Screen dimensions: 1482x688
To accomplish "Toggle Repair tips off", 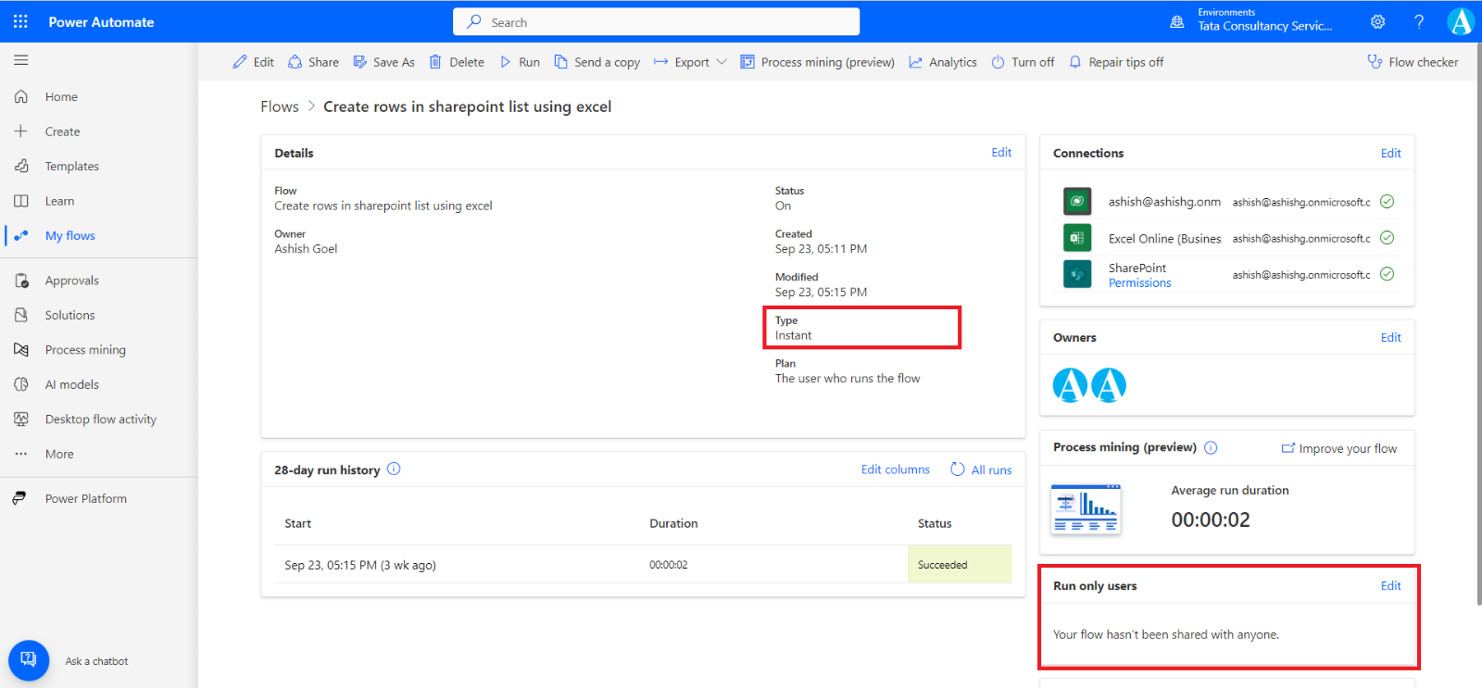I will 1116,62.
